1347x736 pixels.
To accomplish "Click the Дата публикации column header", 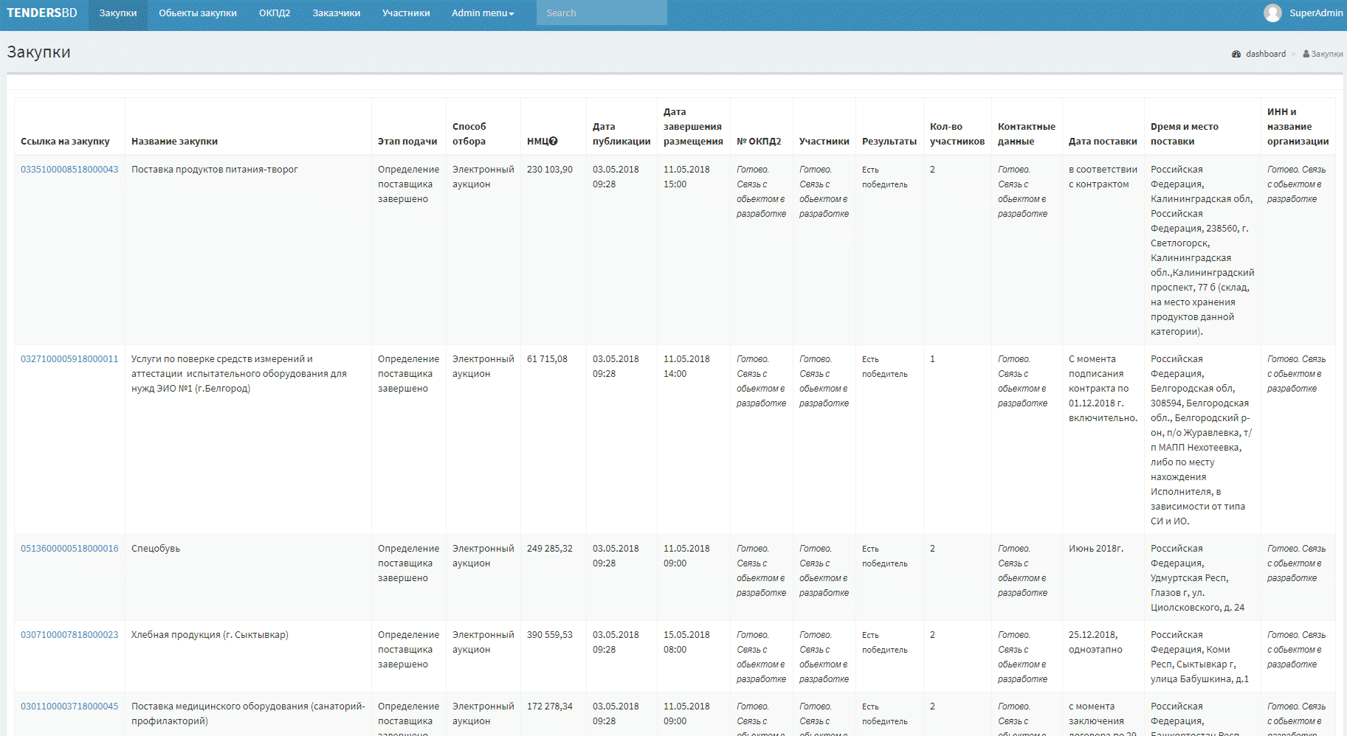I will (x=621, y=134).
